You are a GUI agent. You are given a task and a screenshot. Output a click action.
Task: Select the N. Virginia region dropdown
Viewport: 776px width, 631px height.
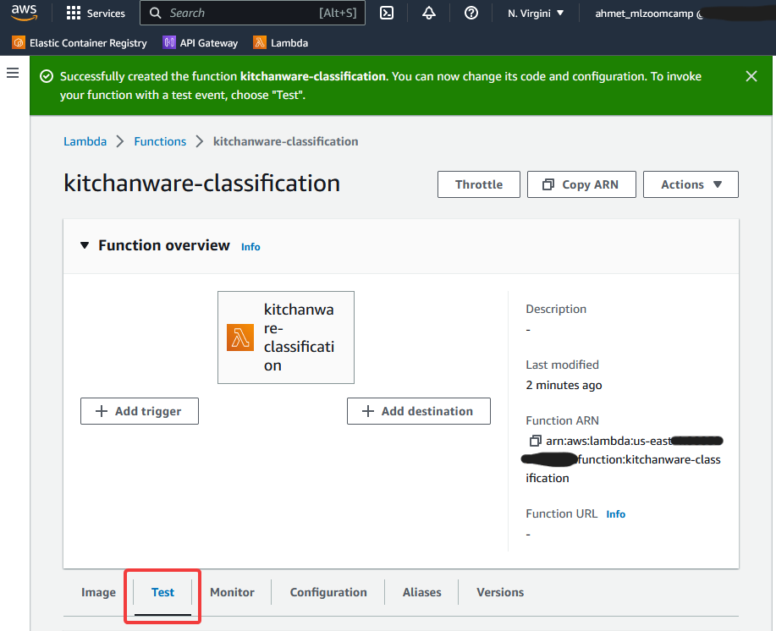(536, 14)
